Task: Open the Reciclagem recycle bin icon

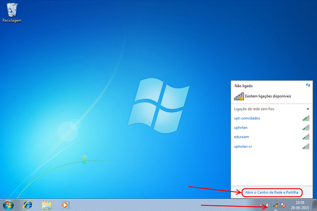Action: click(x=11, y=9)
